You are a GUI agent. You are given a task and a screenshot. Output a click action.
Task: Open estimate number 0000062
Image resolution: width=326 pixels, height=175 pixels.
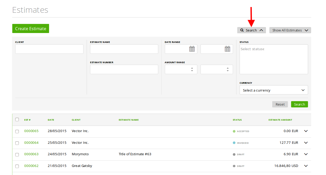(31, 166)
